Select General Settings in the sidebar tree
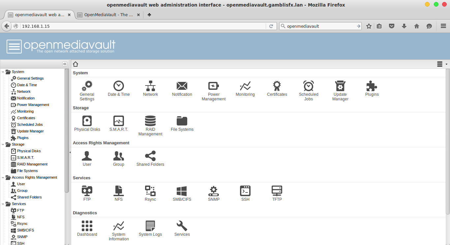This screenshot has height=245, width=450. 30,79
